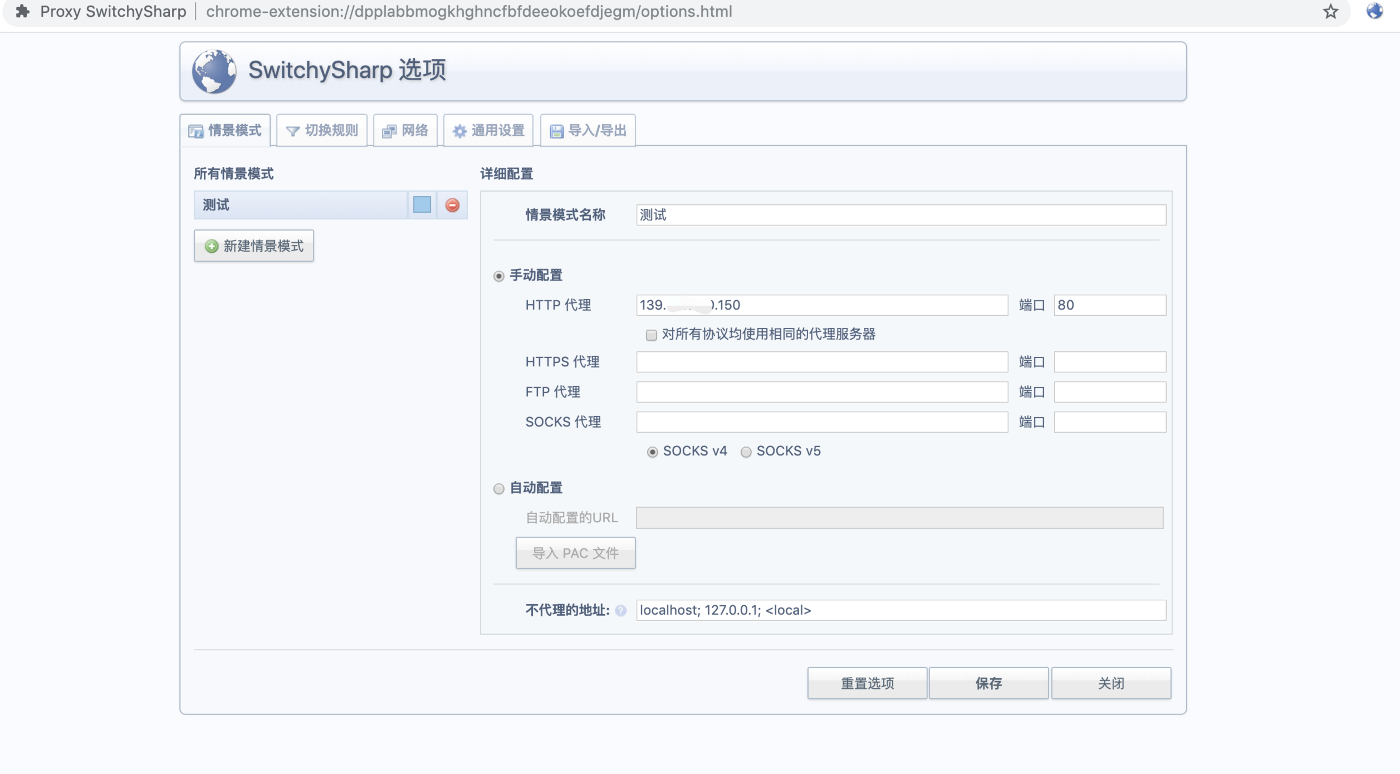Click the SwitchySharp globe extension icon in toolbar

(1374, 11)
